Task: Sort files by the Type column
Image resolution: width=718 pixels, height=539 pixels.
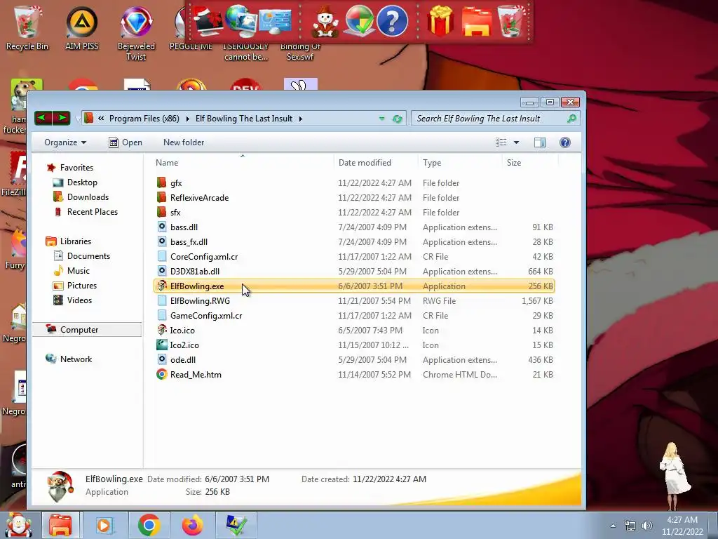Action: point(460,163)
